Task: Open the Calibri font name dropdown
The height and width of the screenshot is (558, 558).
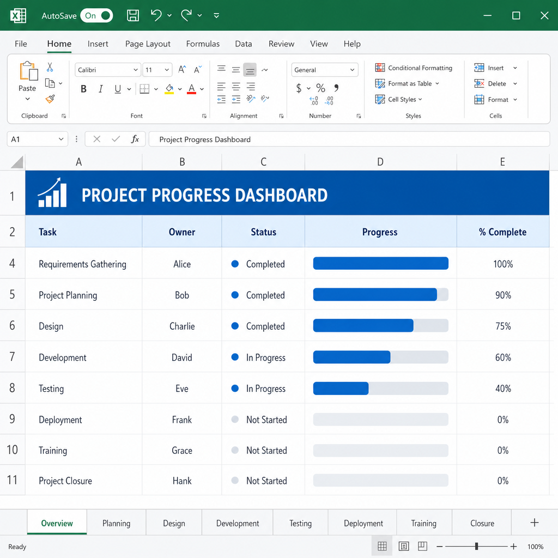Action: 107,70
